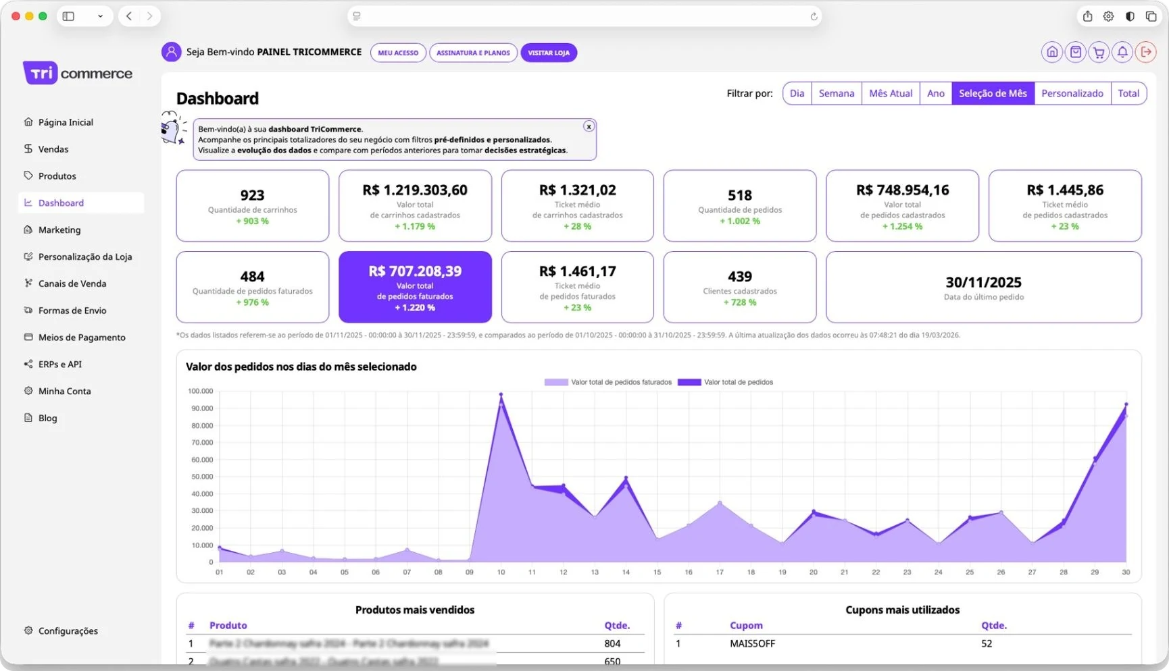Select the Ano filter tab
The image size is (1169, 671).
[x=936, y=93]
